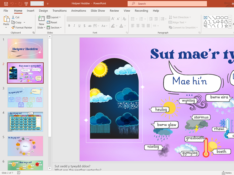234x175 pixels.
Task: Click the Reset button
Action: [52, 22]
